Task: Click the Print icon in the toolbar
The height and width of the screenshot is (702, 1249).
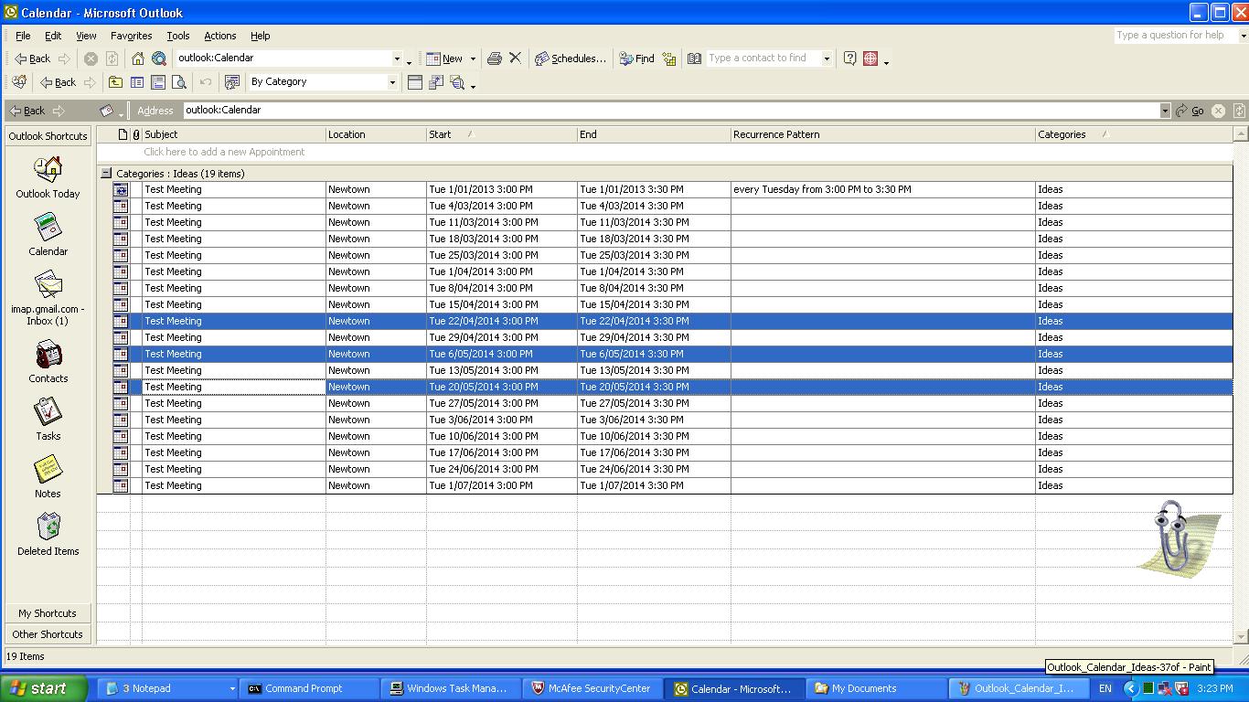Action: [x=495, y=58]
